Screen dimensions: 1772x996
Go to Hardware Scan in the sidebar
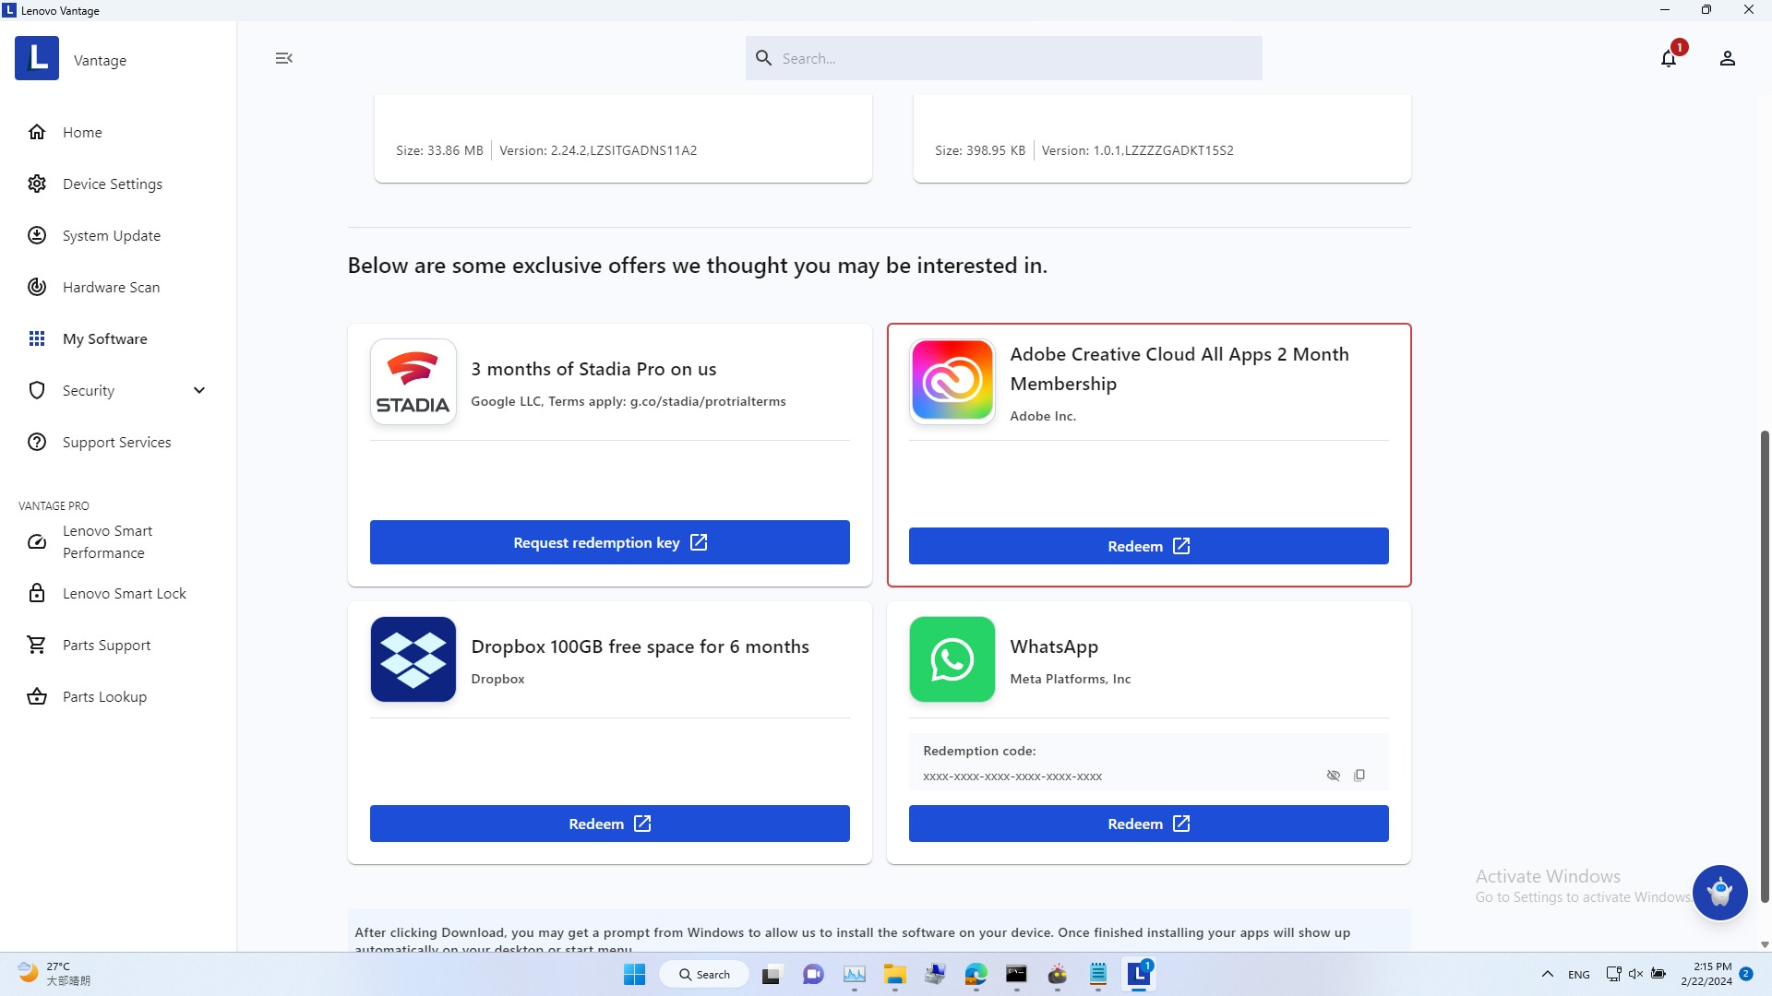(111, 287)
